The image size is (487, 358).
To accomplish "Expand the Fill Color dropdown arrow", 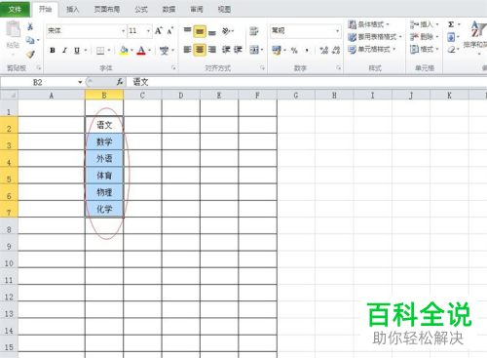I will tap(131, 51).
